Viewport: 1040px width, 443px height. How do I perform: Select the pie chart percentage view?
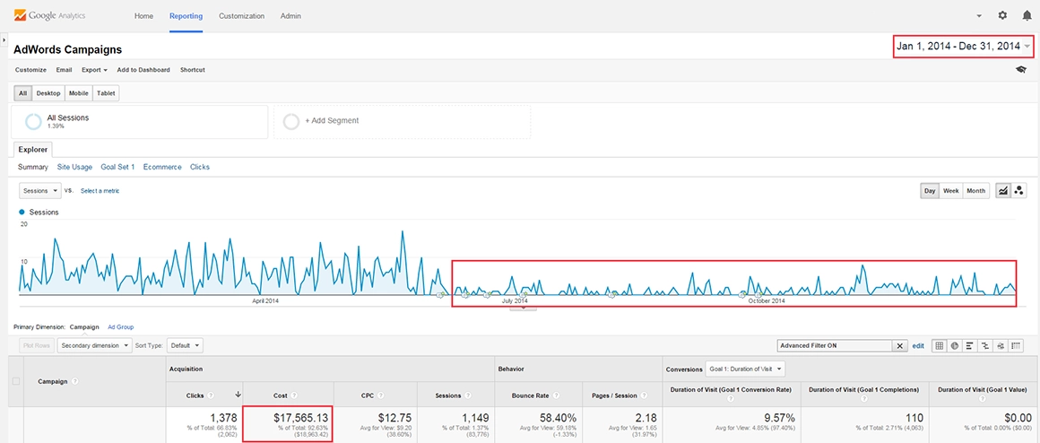[x=955, y=345]
